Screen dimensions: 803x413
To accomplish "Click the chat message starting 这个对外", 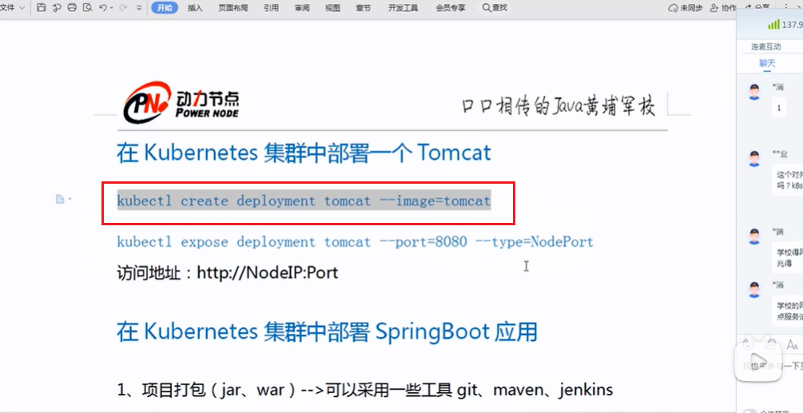I will [788, 180].
